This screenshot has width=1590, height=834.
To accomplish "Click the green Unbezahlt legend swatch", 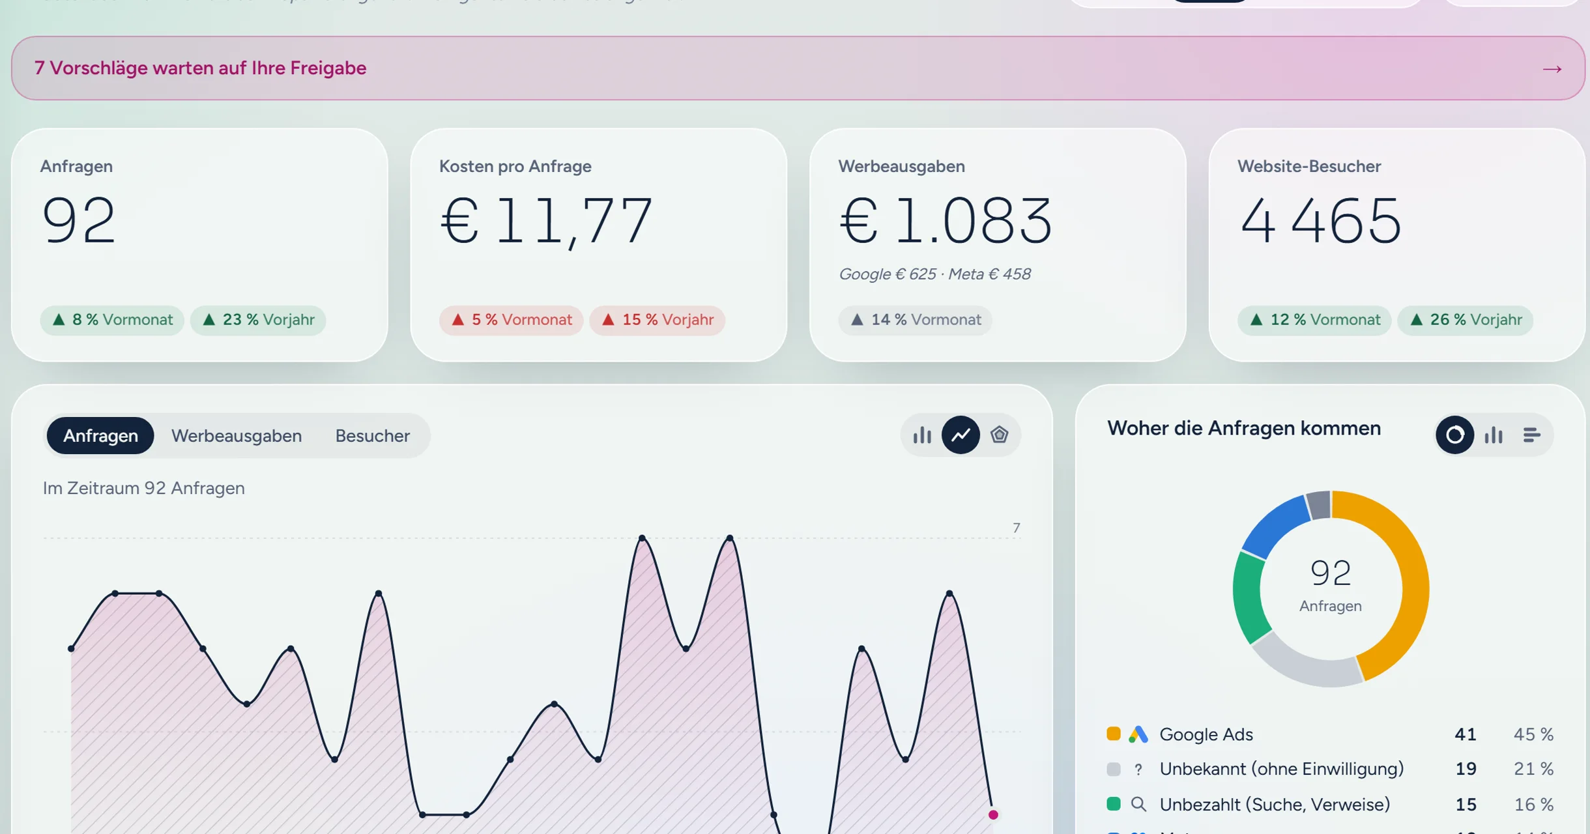I will click(x=1114, y=803).
